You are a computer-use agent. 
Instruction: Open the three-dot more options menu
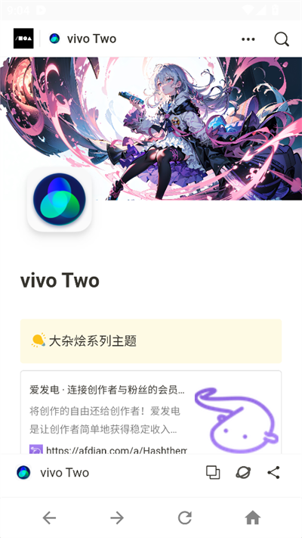click(248, 39)
